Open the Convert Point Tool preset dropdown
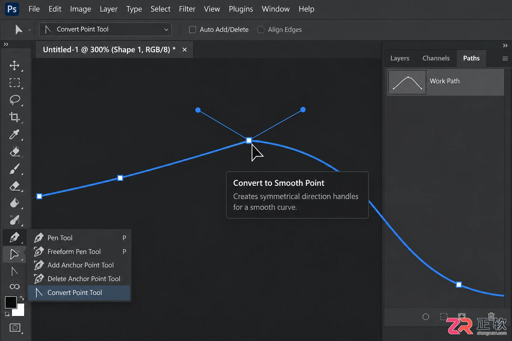This screenshot has height=341, width=512. (105, 29)
